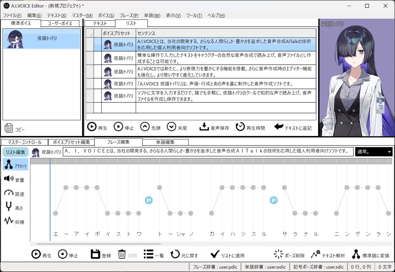This screenshot has height=272, width=395.
Task: Stop phrase editor playback
Action: [x=68, y=254]
